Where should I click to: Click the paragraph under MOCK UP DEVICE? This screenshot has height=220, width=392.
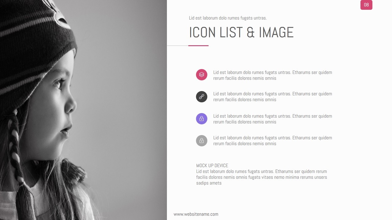click(262, 177)
